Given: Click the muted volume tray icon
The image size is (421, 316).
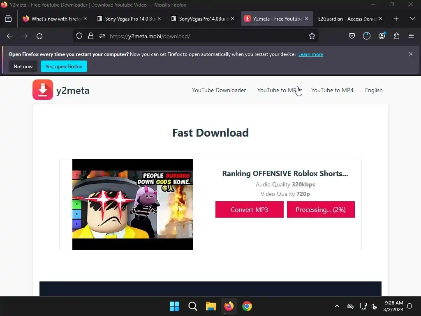Looking at the screenshot, I should [x=374, y=306].
